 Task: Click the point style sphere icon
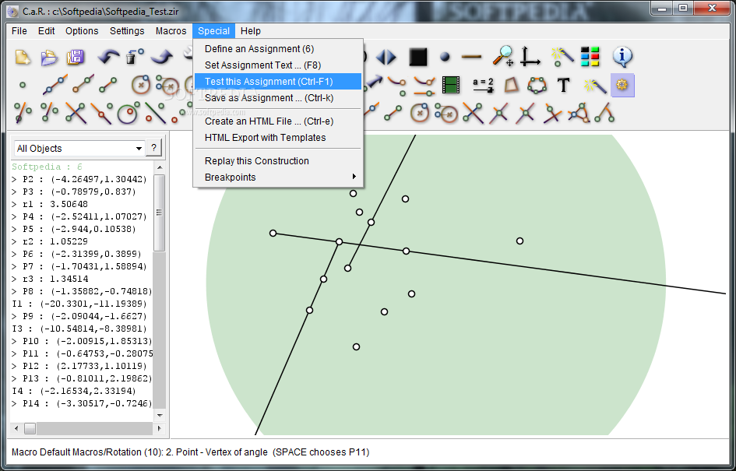pyautogui.click(x=445, y=58)
